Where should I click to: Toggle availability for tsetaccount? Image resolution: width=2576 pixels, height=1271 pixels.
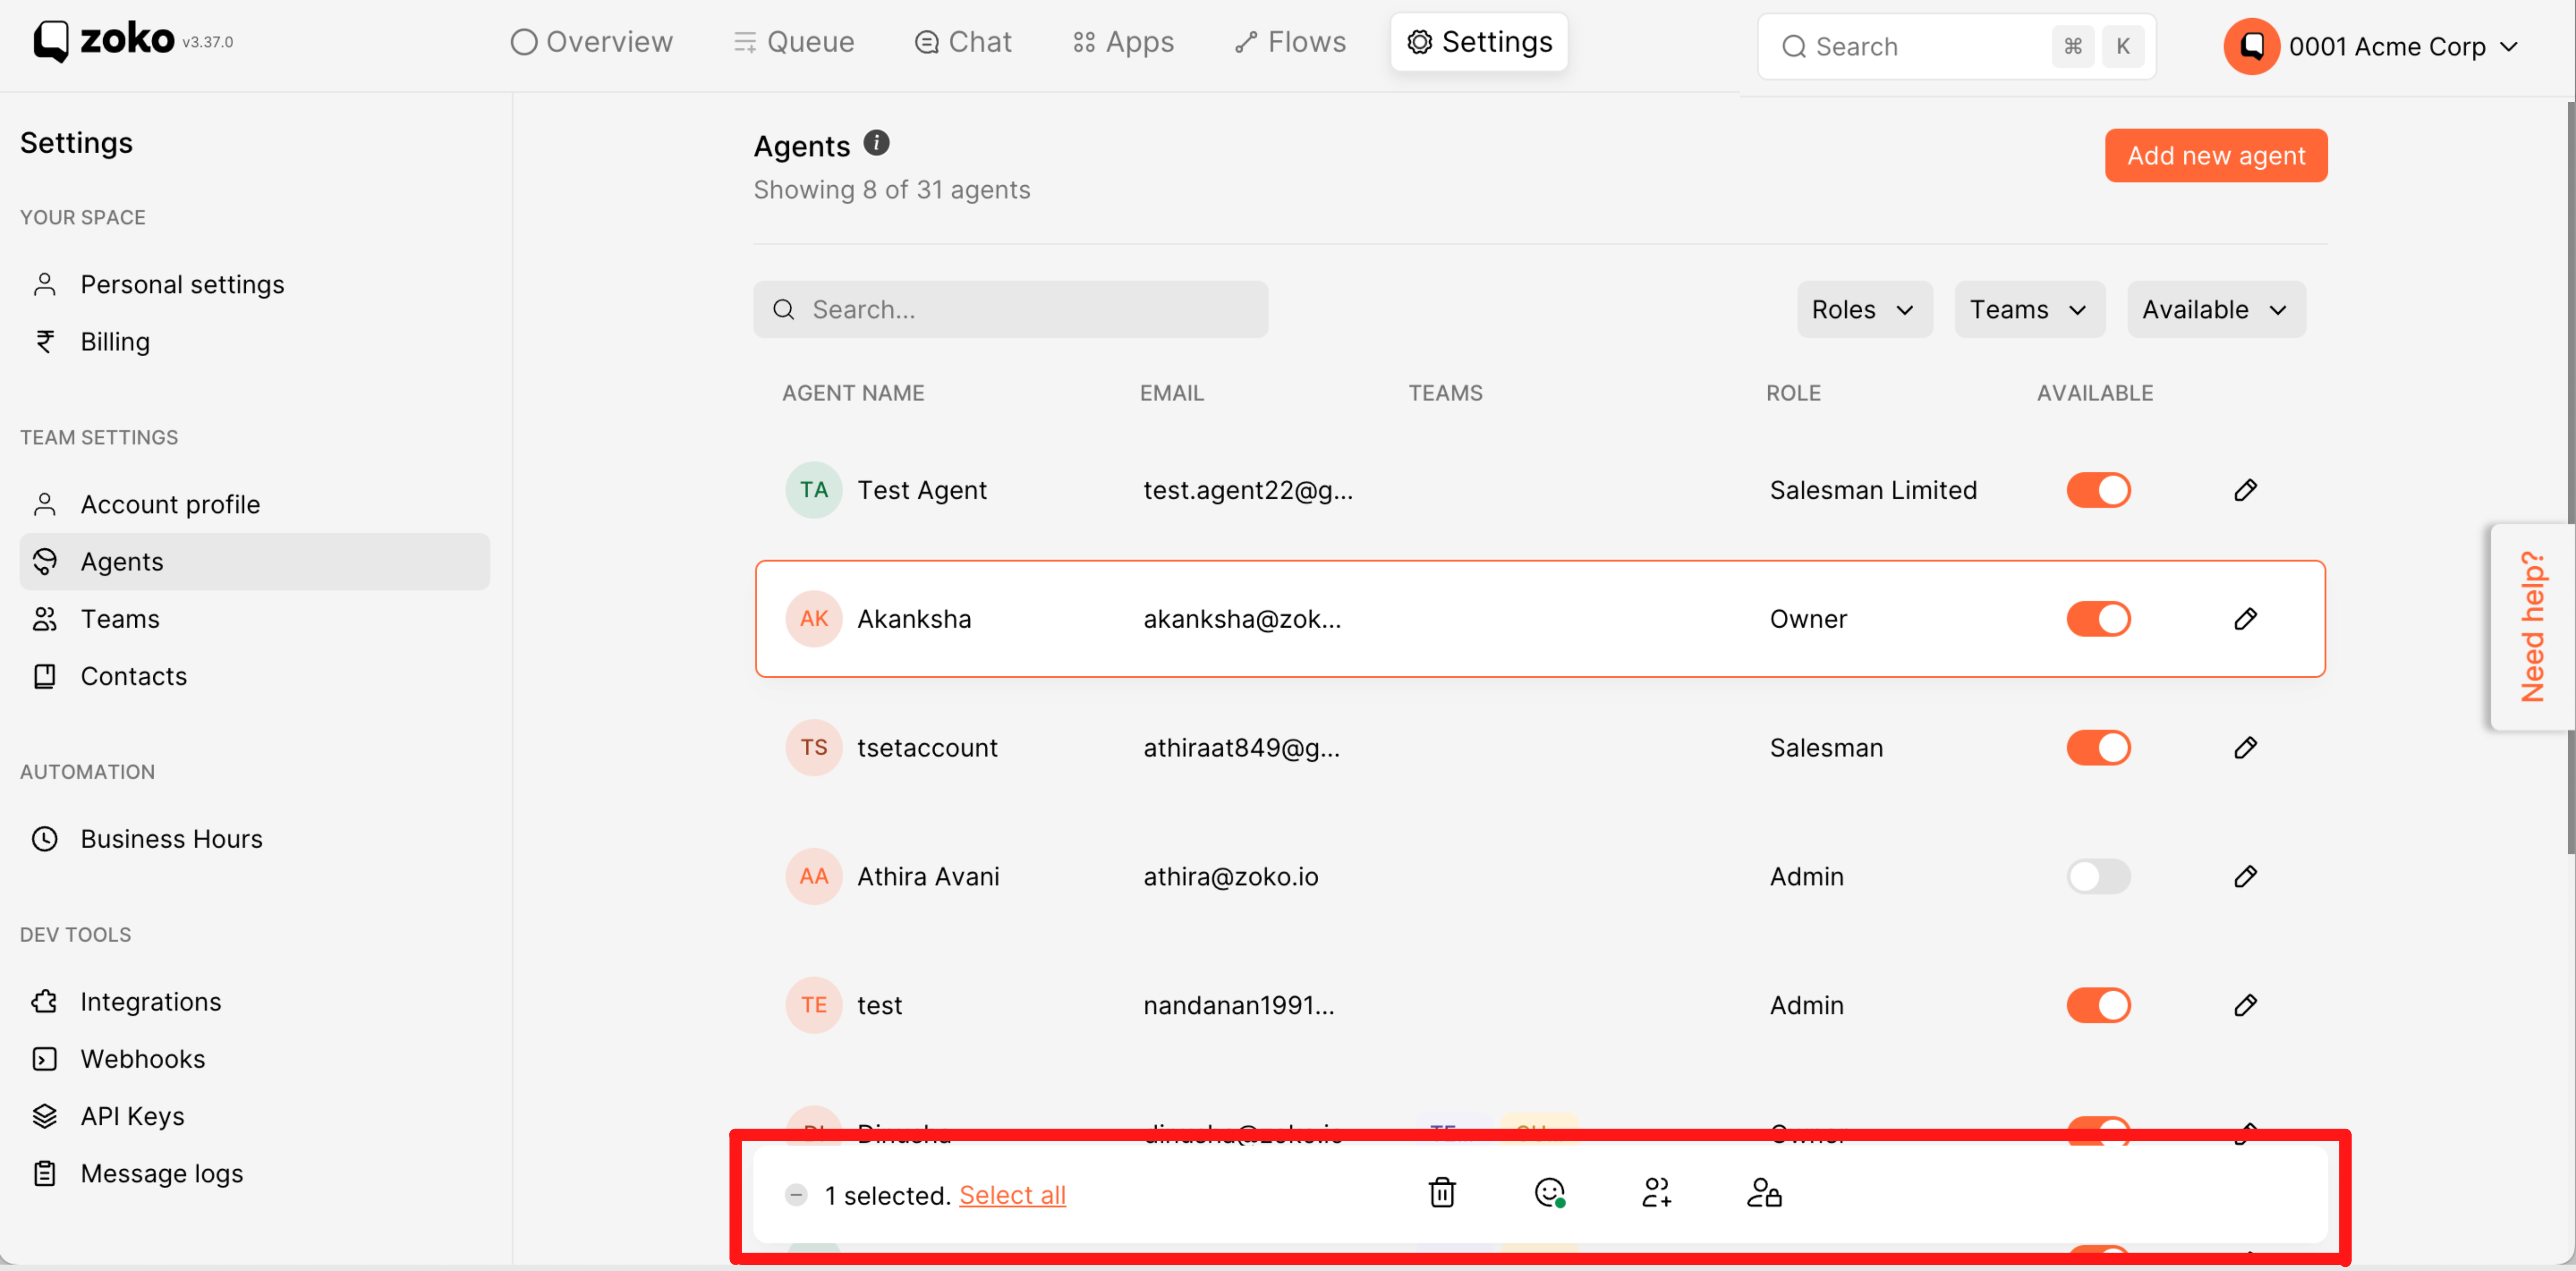click(x=2099, y=748)
